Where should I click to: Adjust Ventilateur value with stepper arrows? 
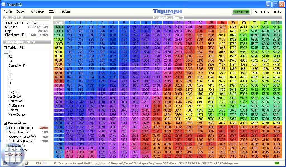(x=7, y=132)
